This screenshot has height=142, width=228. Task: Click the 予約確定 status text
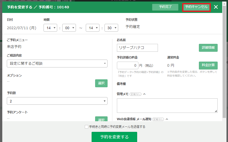click(133, 27)
